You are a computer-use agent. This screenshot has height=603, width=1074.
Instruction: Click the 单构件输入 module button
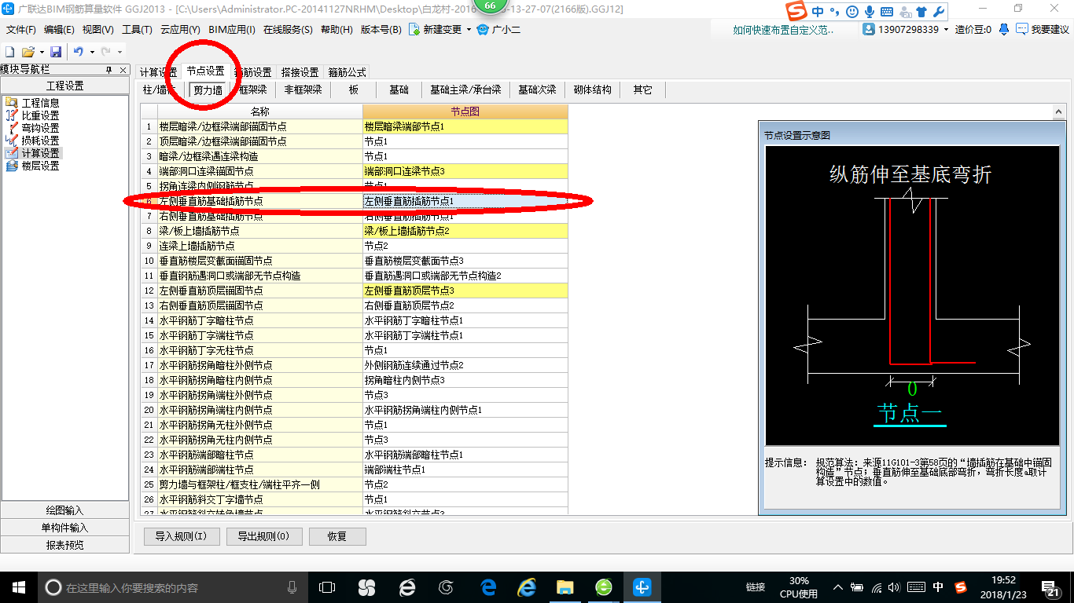click(64, 528)
